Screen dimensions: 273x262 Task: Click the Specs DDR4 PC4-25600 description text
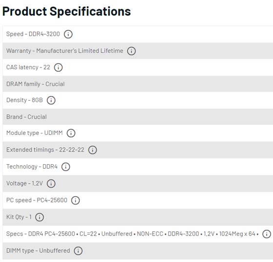(133, 234)
